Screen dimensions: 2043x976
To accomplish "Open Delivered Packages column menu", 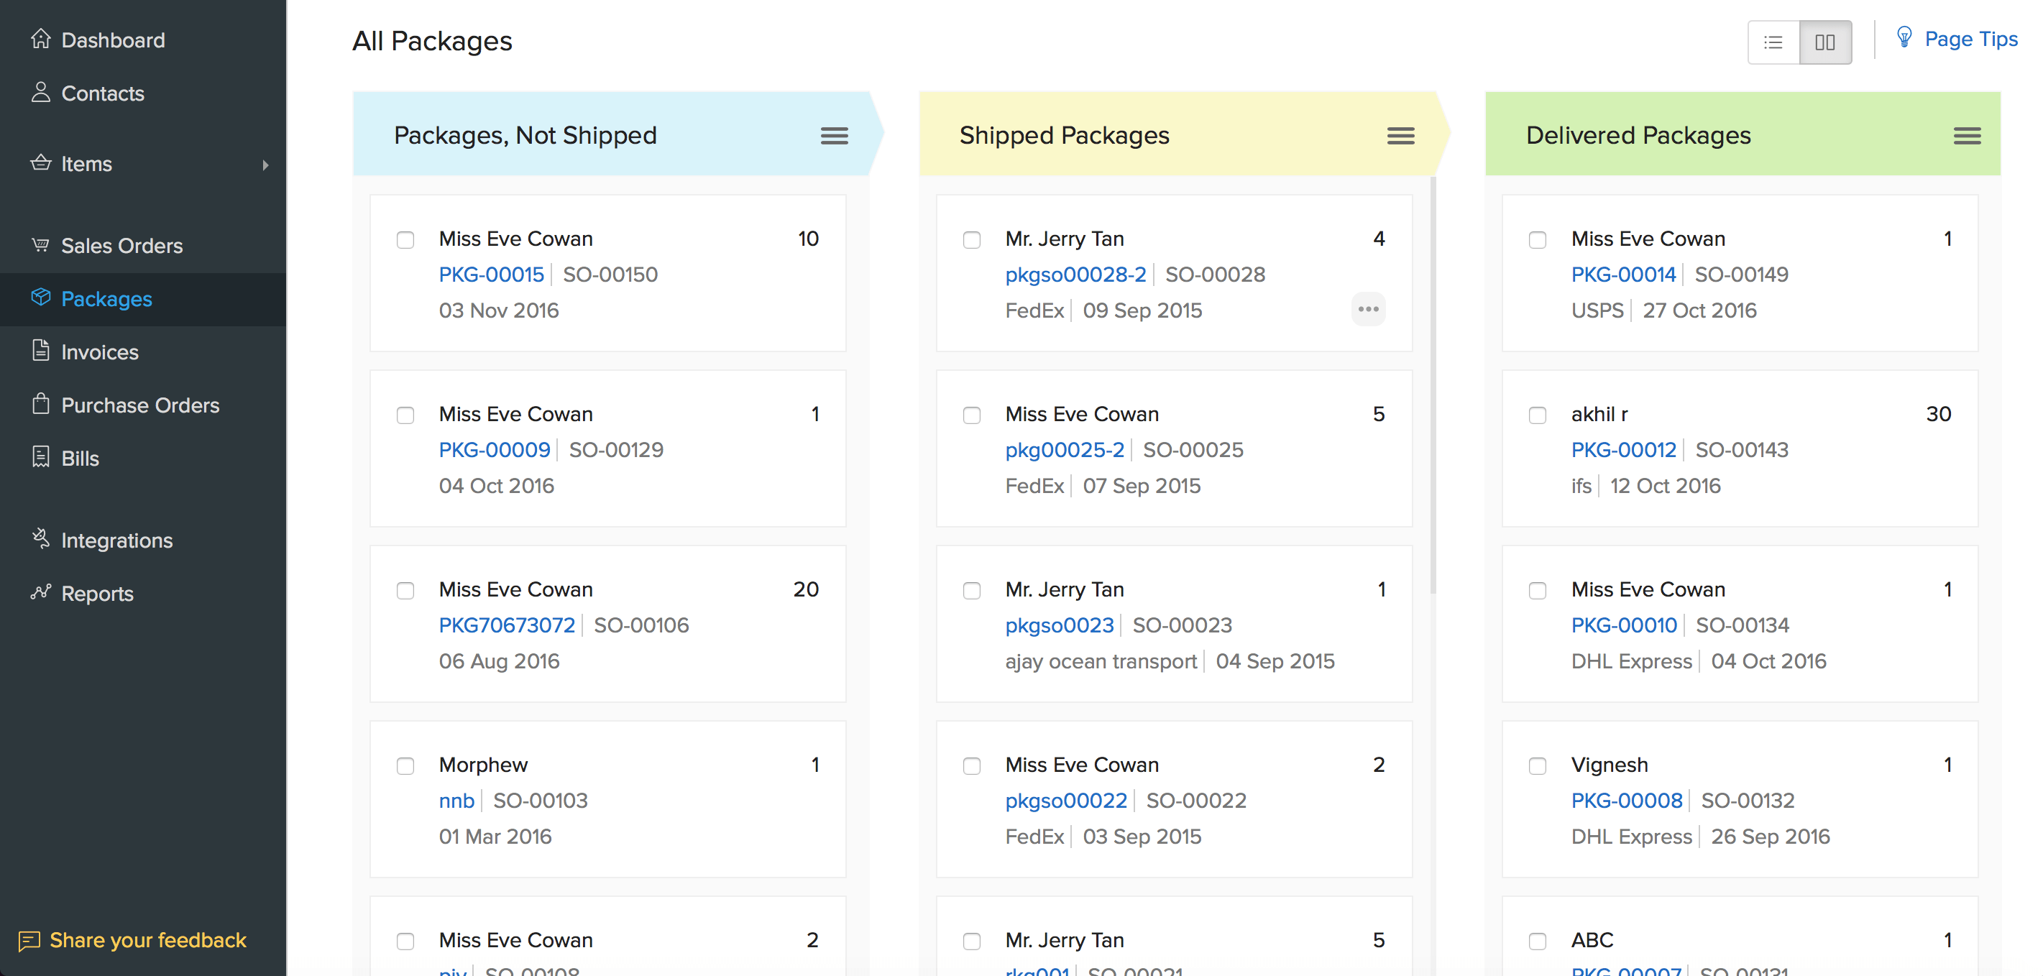I will click(1966, 136).
